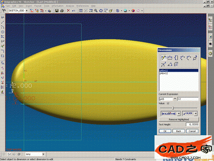Viewport: 214px width, 161px height.
Task: Click OK in Dimensions dialog
Action: (x=165, y=131)
